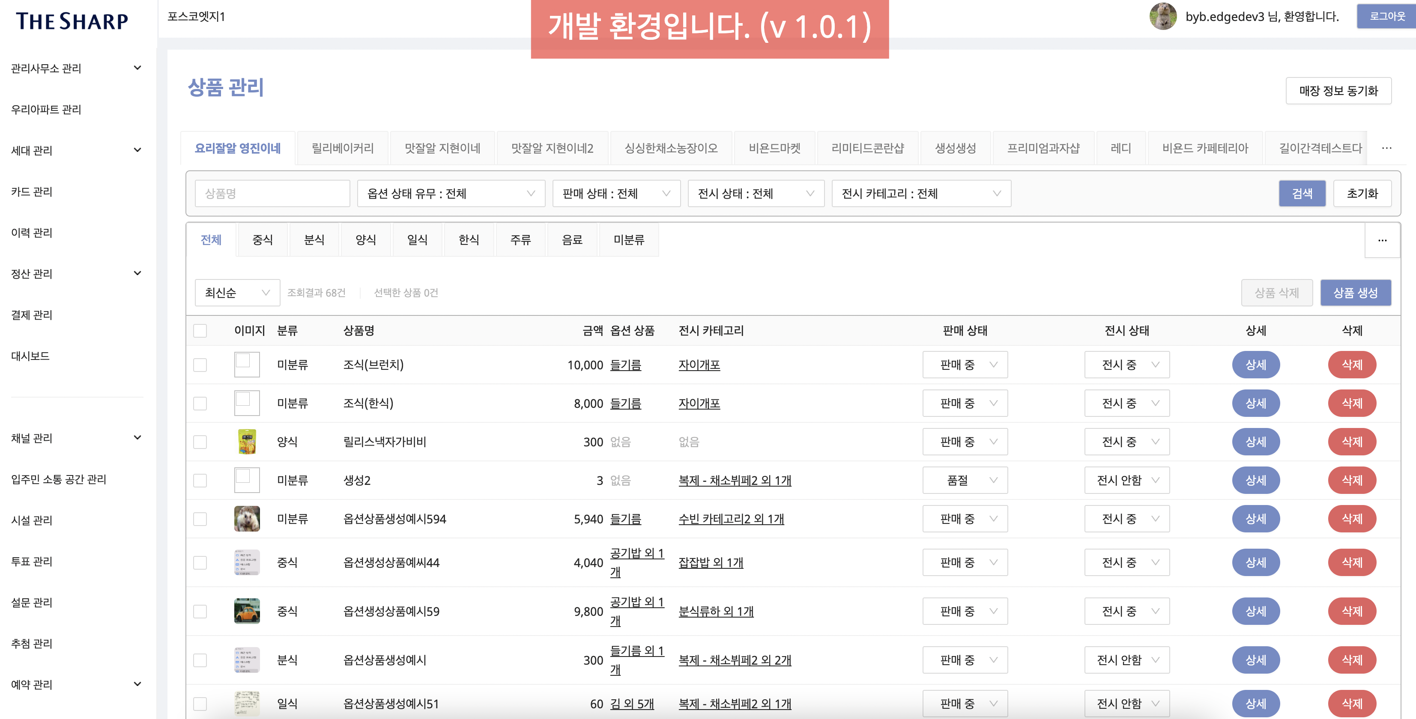Viewport: 1416px width, 719px height.
Task: Check the select-all checkbox in the table header
Action: (200, 330)
